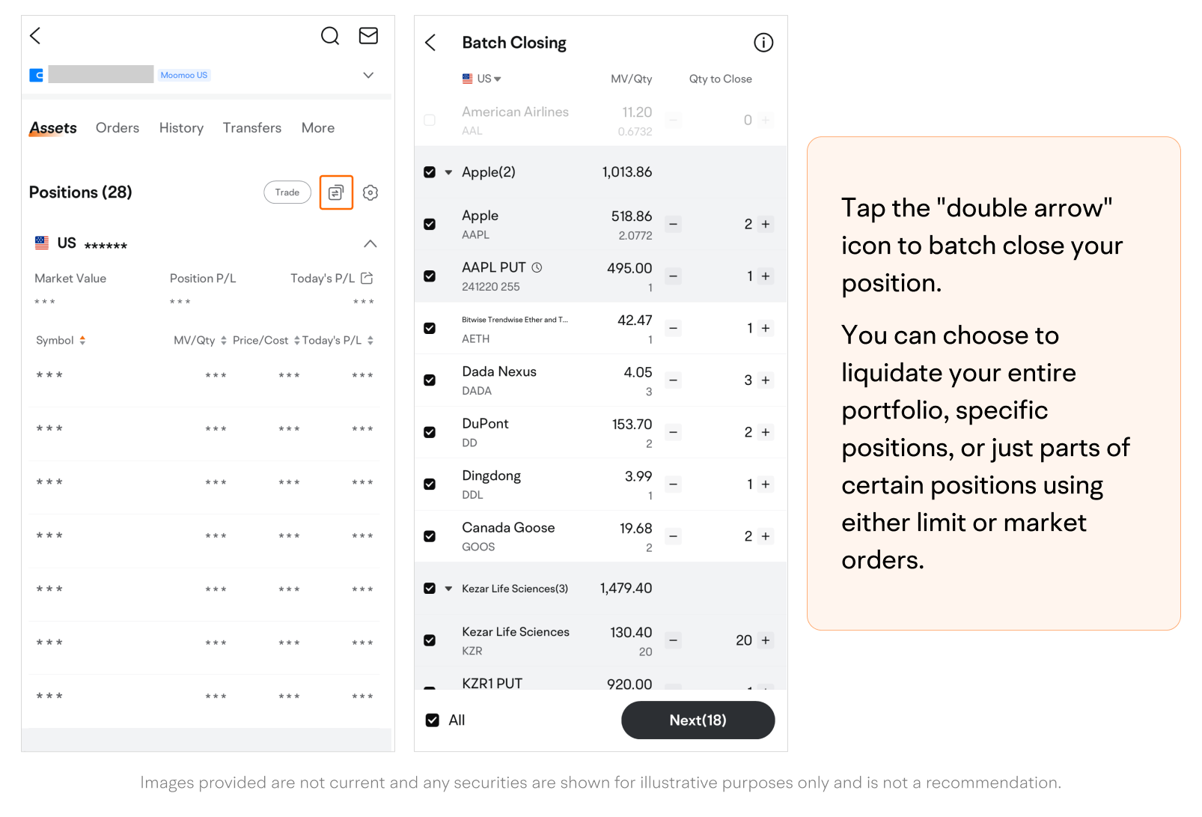Select the American Airlines checkbox
This screenshot has width=1202, height=817.
pyautogui.click(x=430, y=120)
